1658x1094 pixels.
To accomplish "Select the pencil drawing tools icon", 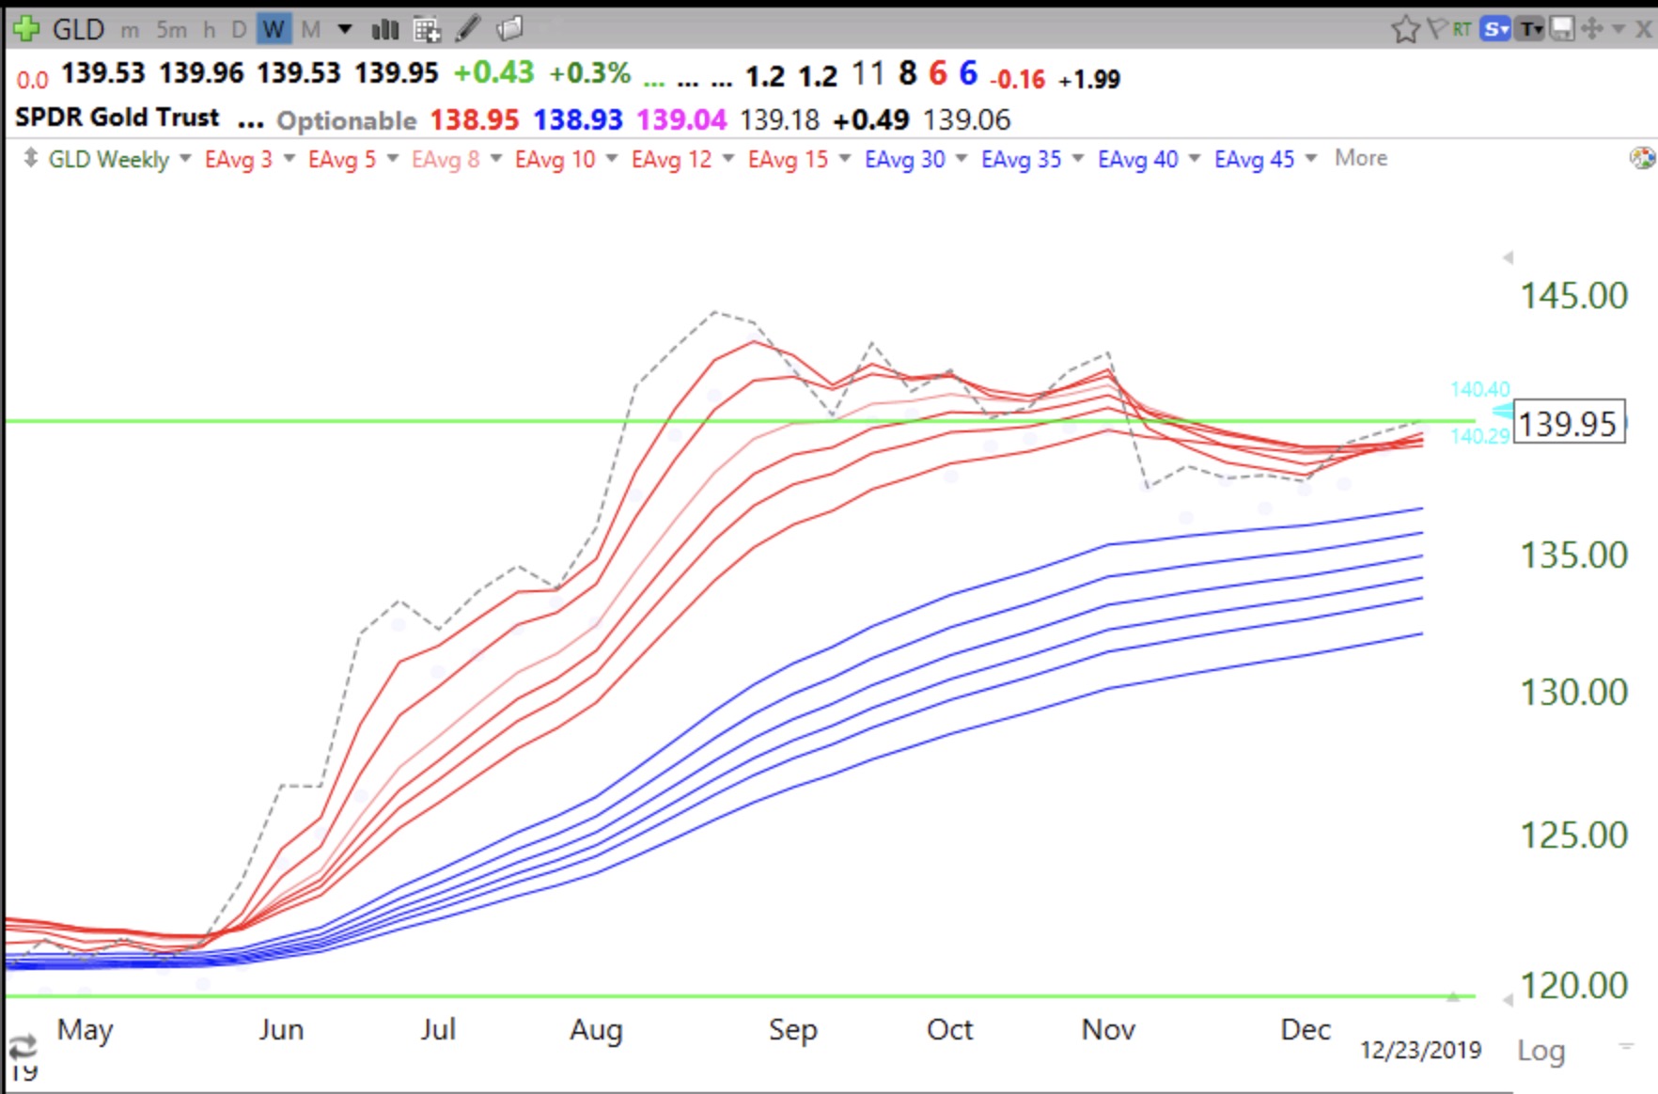I will [468, 29].
